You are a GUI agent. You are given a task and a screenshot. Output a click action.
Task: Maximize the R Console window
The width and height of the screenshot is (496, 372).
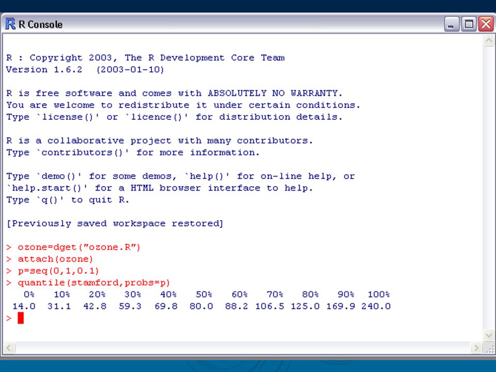[x=469, y=24]
